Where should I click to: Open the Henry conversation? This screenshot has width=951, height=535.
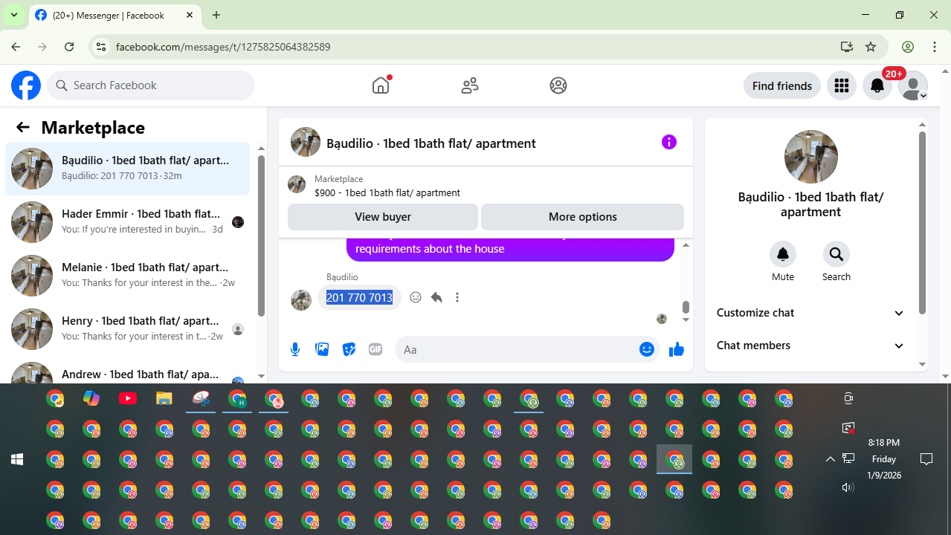click(128, 329)
